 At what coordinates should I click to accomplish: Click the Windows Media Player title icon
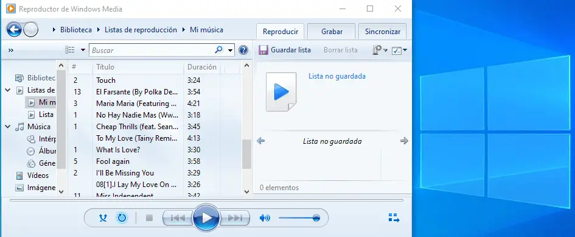(x=10, y=9)
